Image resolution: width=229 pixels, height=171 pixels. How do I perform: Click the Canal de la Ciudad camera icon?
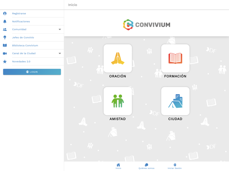5,53
